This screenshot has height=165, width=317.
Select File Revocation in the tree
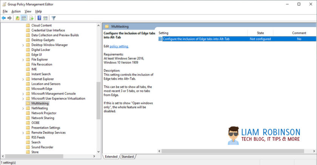[x=42, y=64]
